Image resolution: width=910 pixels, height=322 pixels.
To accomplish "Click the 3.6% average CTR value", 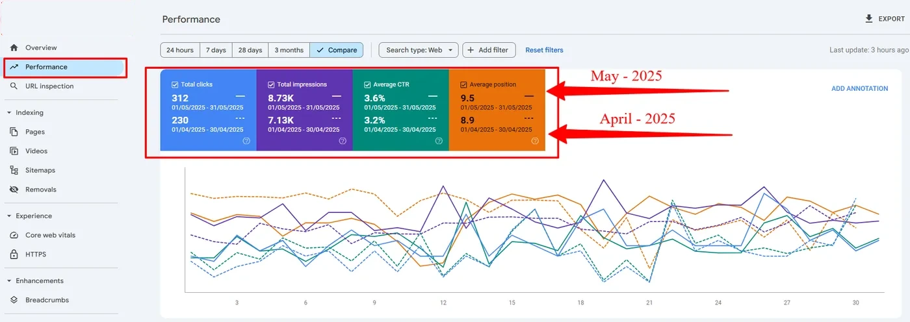I will [374, 98].
